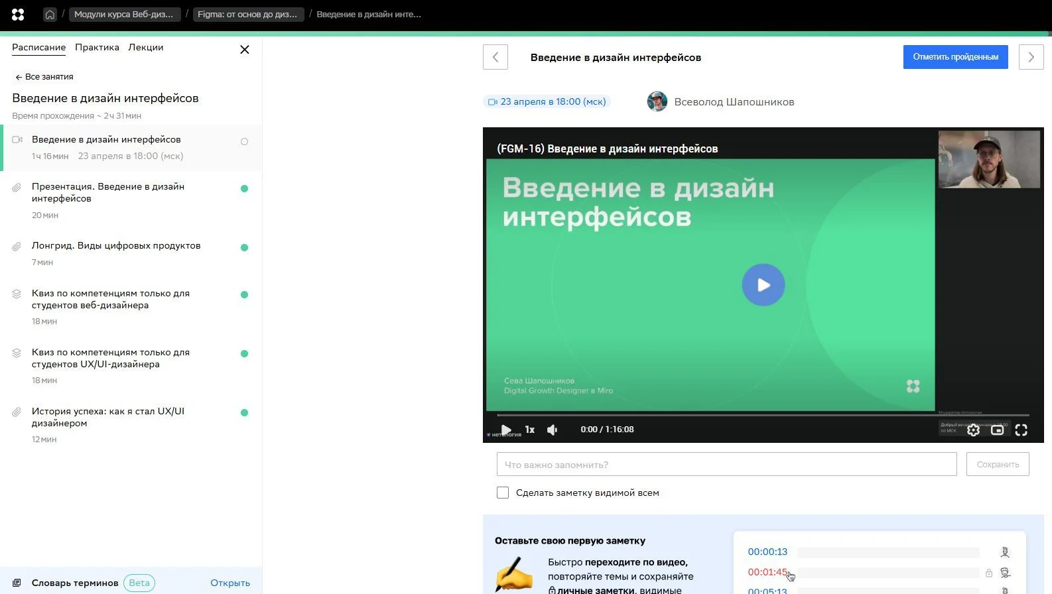This screenshot has height=594, width=1052.
Task: Mute the video volume
Action: pyautogui.click(x=553, y=430)
